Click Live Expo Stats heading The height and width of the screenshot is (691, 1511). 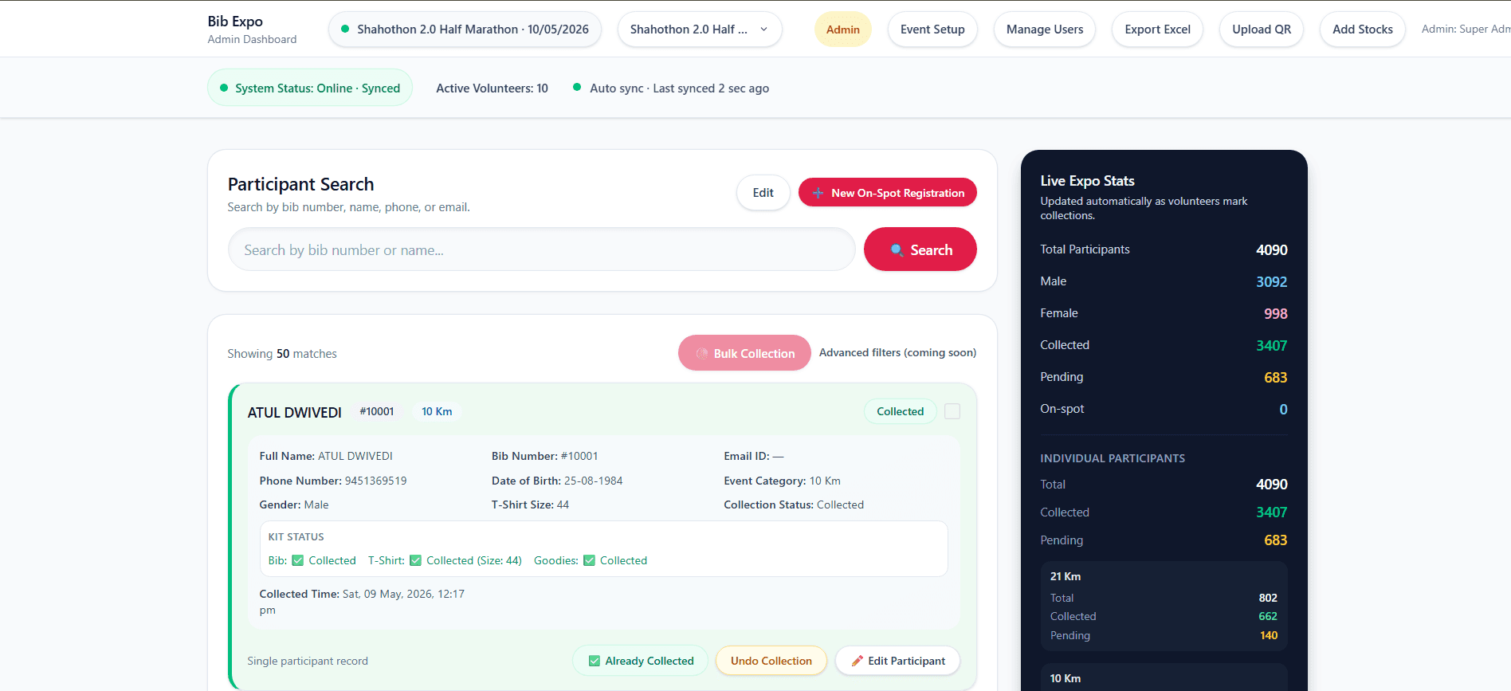click(1087, 181)
